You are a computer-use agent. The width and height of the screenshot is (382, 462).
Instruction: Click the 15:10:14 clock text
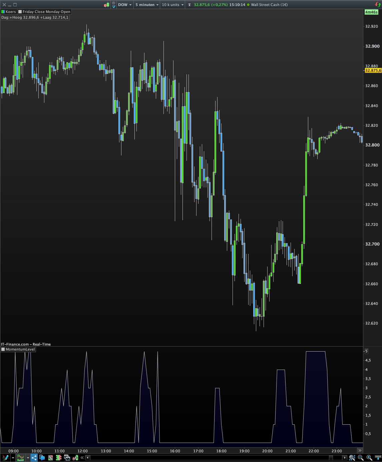[x=237, y=5]
